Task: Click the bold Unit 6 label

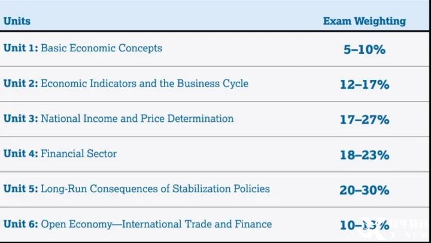Action: (x=20, y=224)
